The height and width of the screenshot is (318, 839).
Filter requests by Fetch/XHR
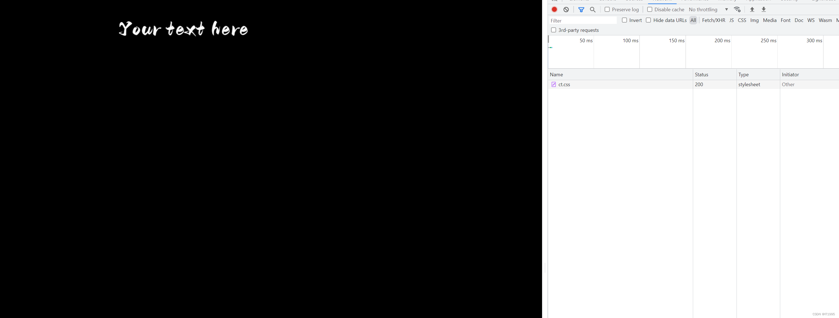tap(714, 20)
